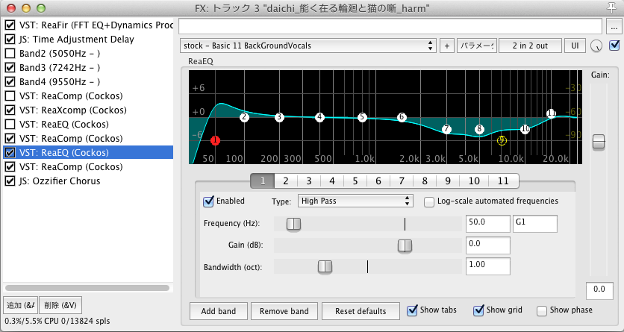Toggle band Enabled checkbox
Image resolution: width=624 pixels, height=332 pixels.
pos(208,201)
